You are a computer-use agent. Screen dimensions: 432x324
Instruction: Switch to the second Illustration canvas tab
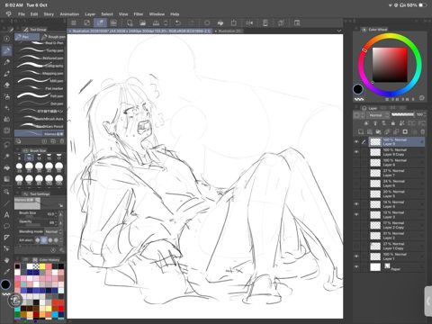[x=229, y=31]
